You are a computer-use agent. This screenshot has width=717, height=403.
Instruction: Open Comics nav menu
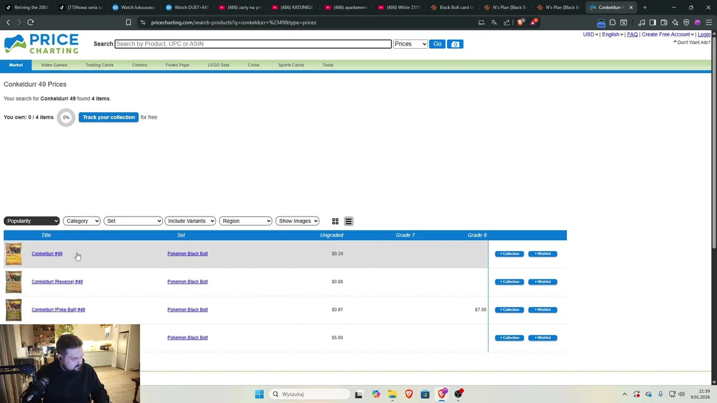coord(139,65)
